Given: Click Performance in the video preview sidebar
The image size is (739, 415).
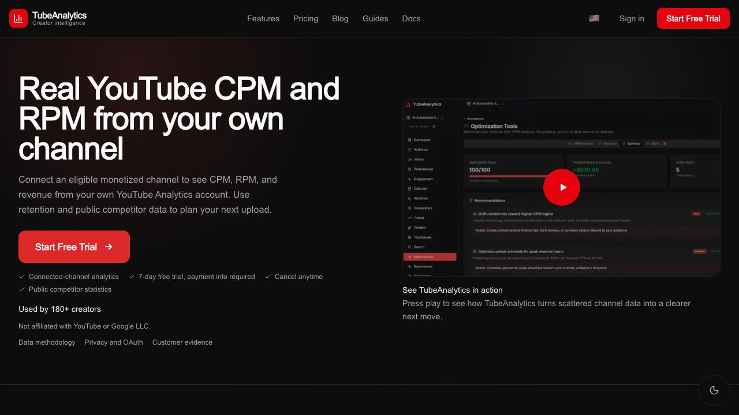Looking at the screenshot, I should (423, 169).
